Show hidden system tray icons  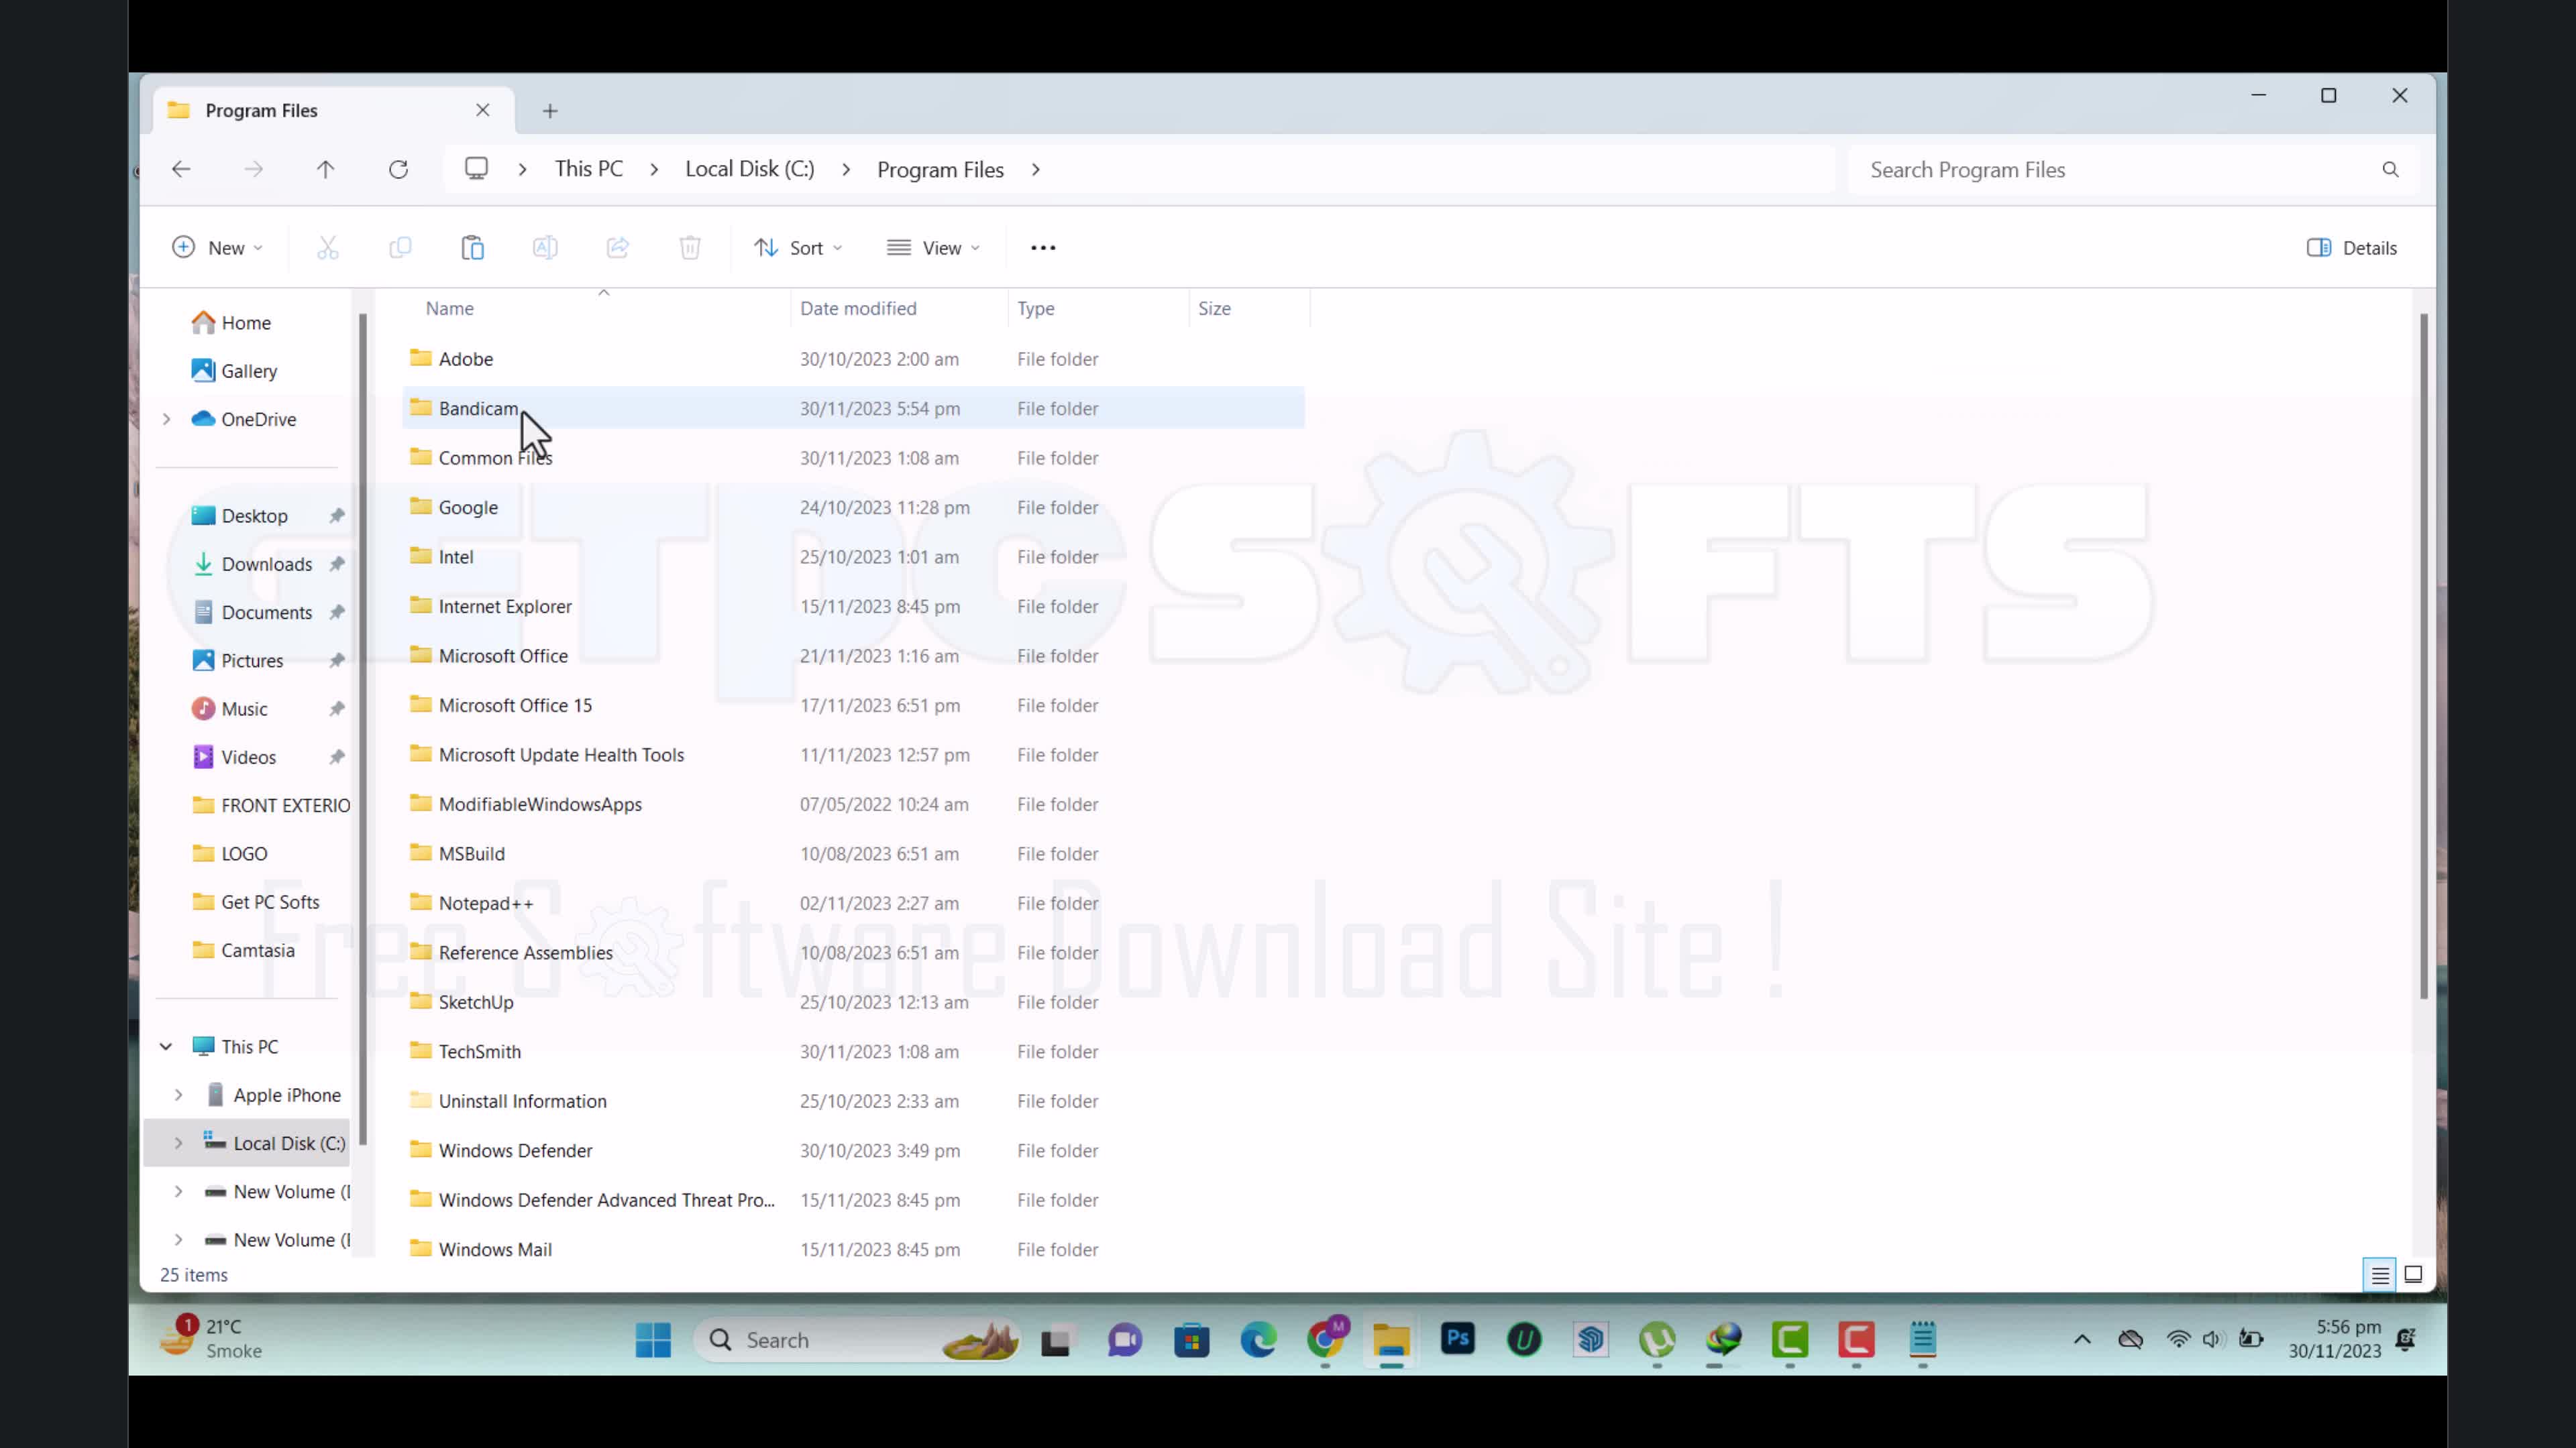click(x=2082, y=1339)
